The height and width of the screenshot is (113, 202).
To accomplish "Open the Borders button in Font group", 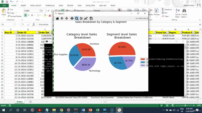I will tap(39, 15).
